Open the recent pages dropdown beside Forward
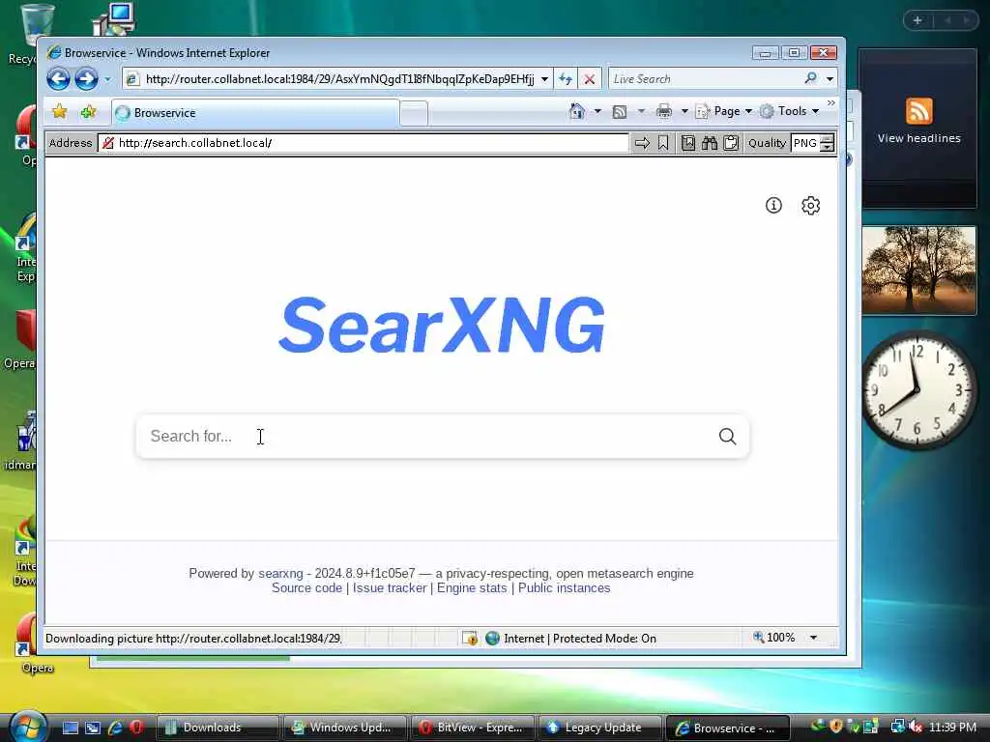 (107, 79)
